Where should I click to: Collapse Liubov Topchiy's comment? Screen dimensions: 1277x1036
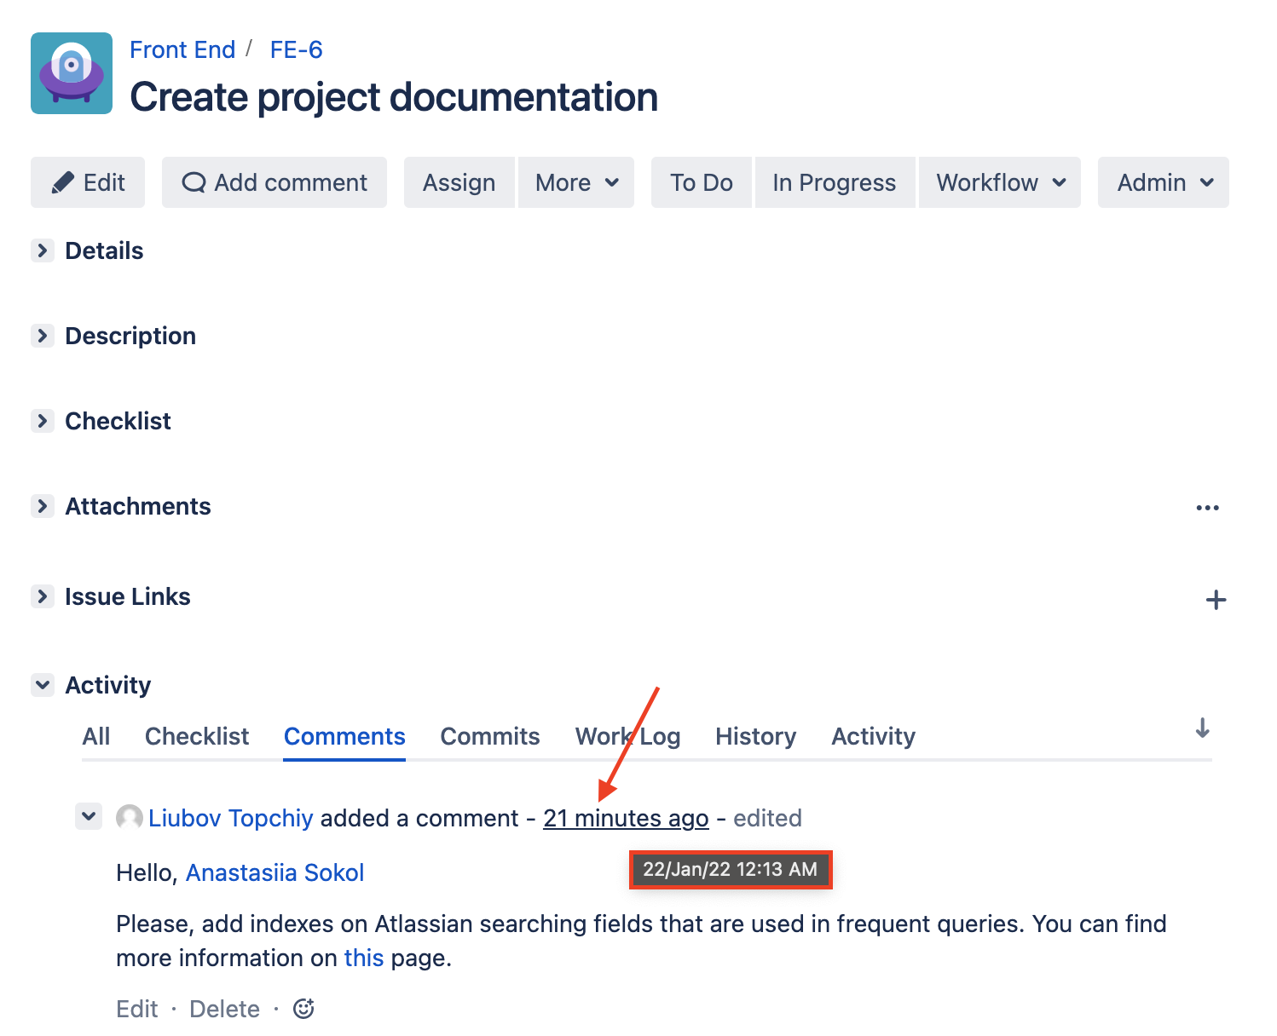coord(89,816)
